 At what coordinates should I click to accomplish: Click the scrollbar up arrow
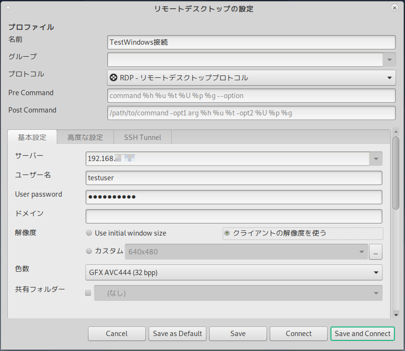point(396,132)
